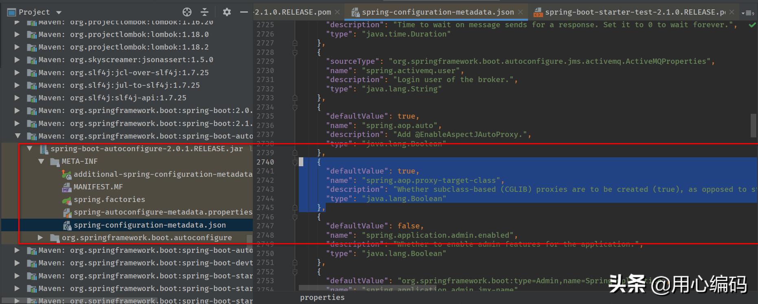Click "spring.activemq.user" text in editor
Viewport: 758px width, 304px height.
[411, 71]
